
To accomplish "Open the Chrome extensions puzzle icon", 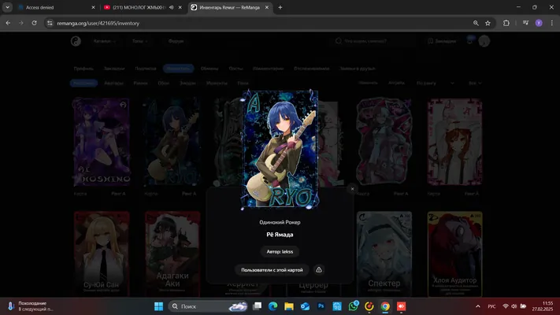I will pyautogui.click(x=506, y=23).
